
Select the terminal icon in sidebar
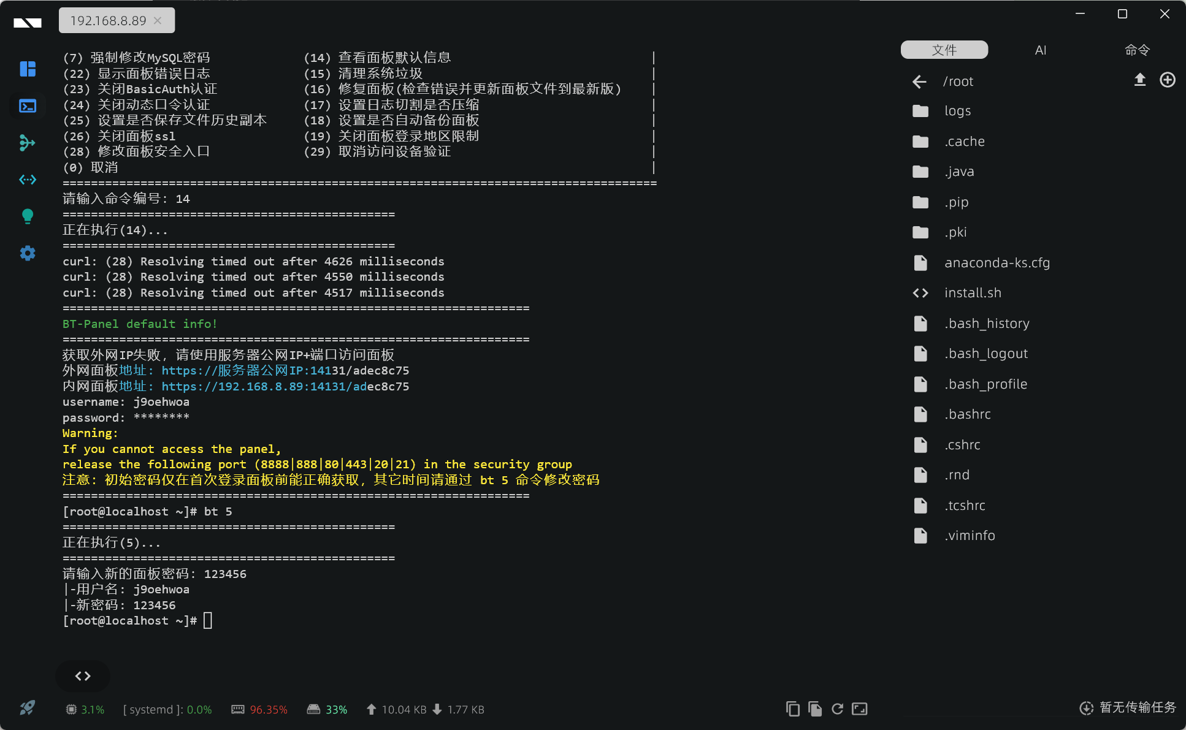point(28,106)
